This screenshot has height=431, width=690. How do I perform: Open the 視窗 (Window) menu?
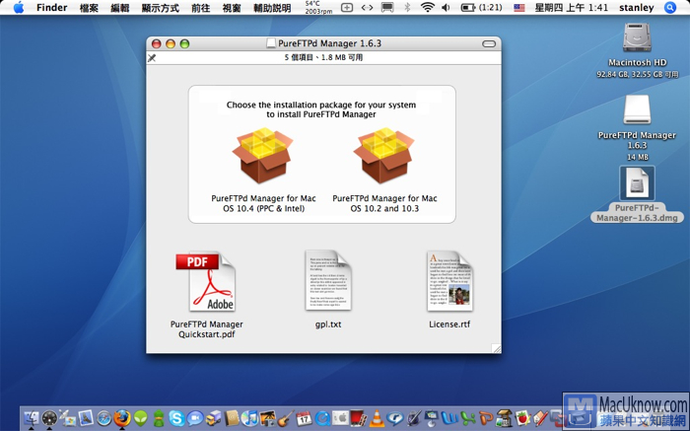pos(232,8)
